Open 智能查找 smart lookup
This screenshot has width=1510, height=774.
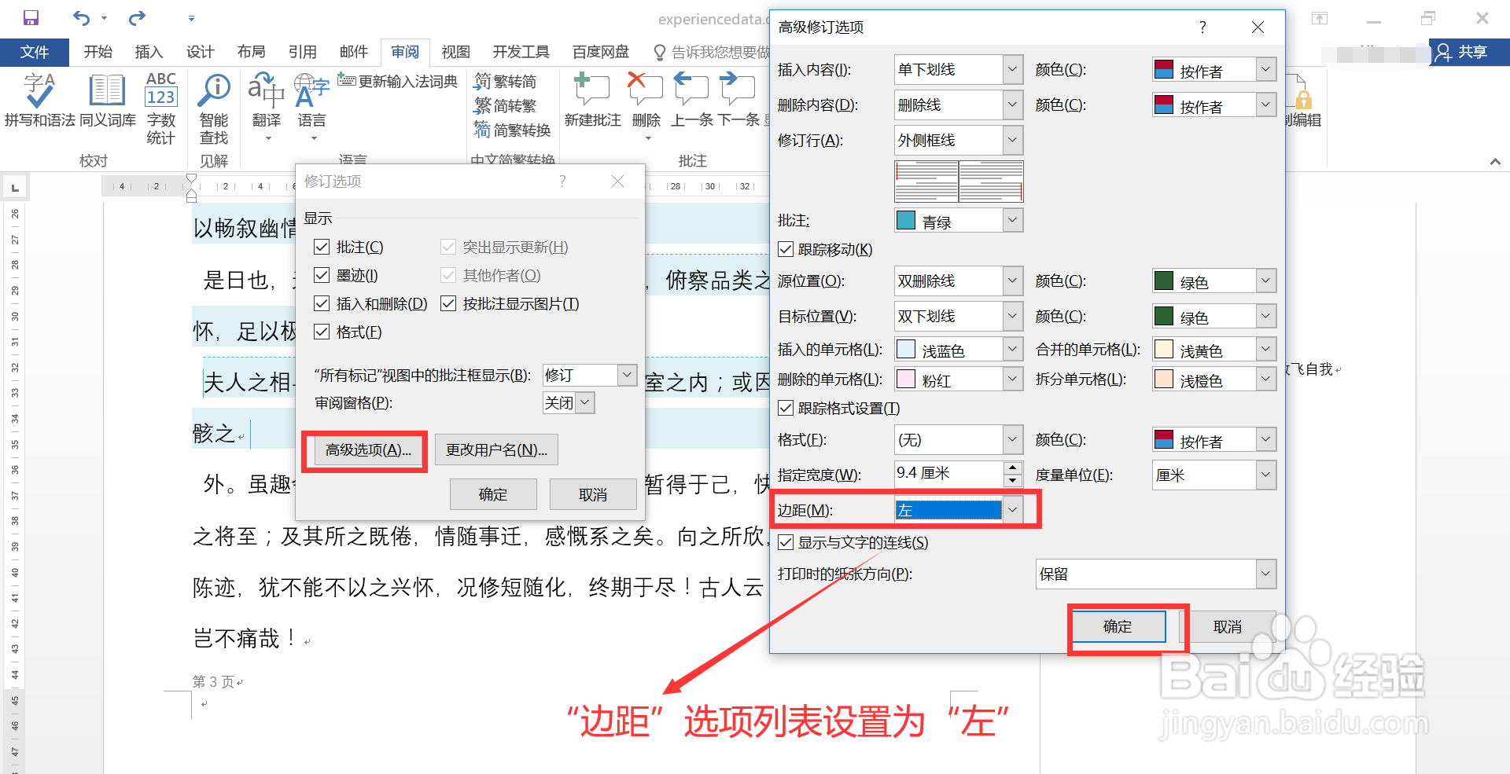[214, 108]
